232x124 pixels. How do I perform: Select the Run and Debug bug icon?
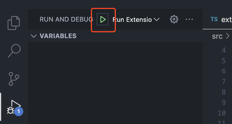[14, 107]
